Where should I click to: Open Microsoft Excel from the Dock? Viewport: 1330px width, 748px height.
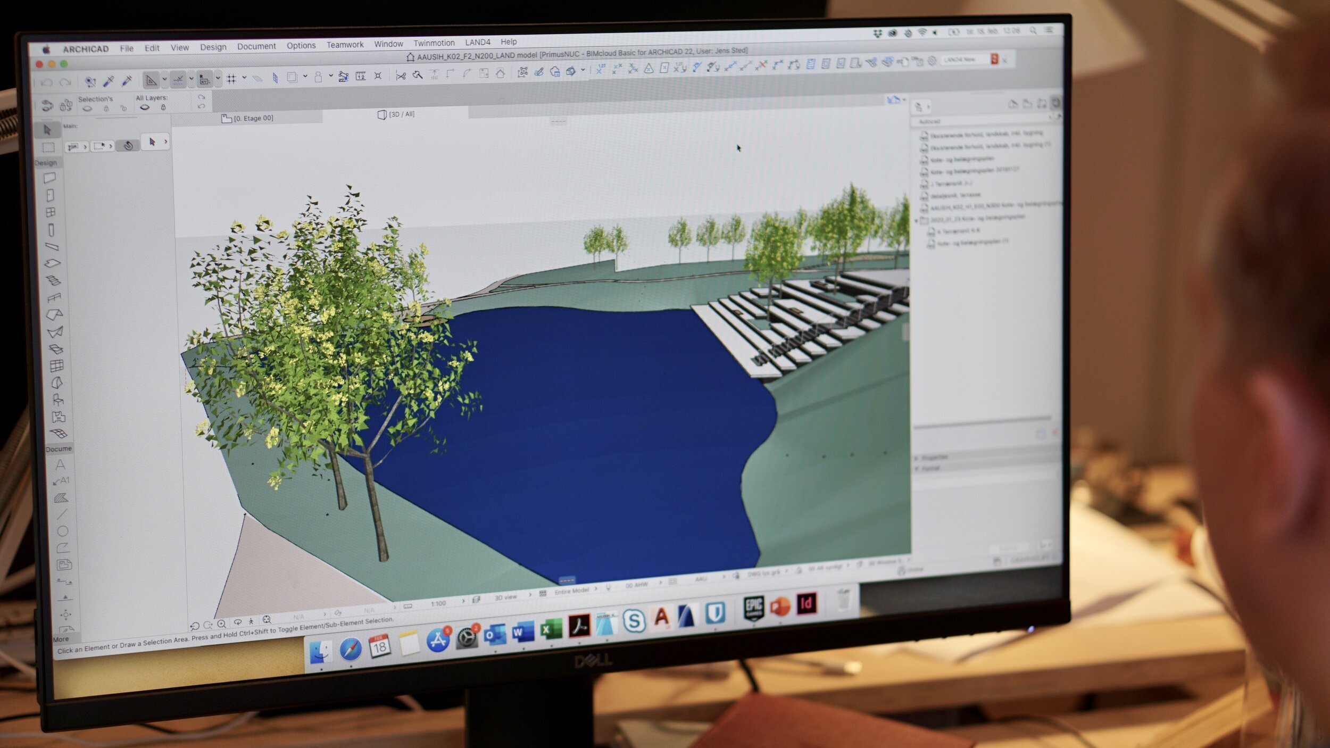tap(551, 629)
